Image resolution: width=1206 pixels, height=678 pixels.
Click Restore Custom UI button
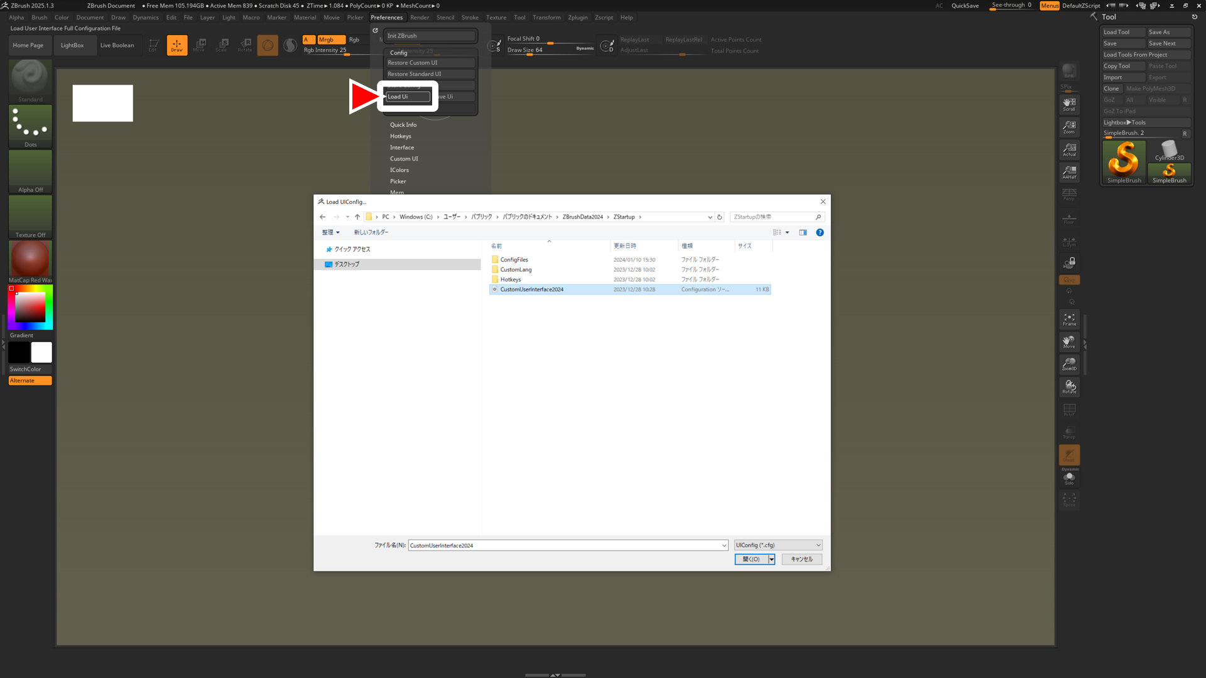pyautogui.click(x=430, y=63)
